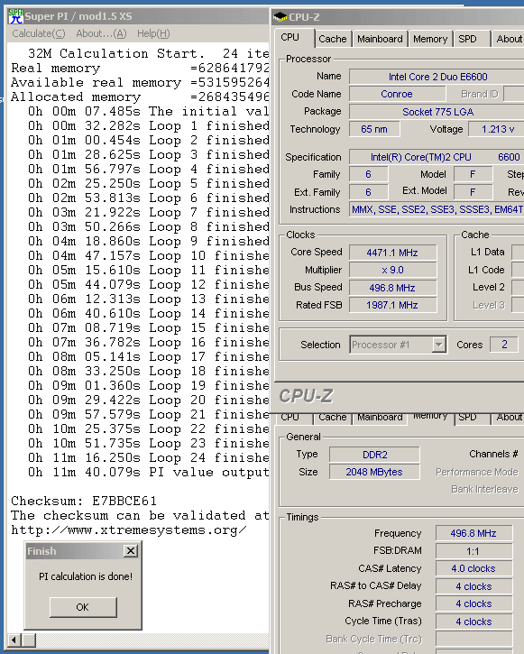Click the Core Speed value 4471.1 MHz
The height and width of the screenshot is (654, 524).
click(x=392, y=253)
